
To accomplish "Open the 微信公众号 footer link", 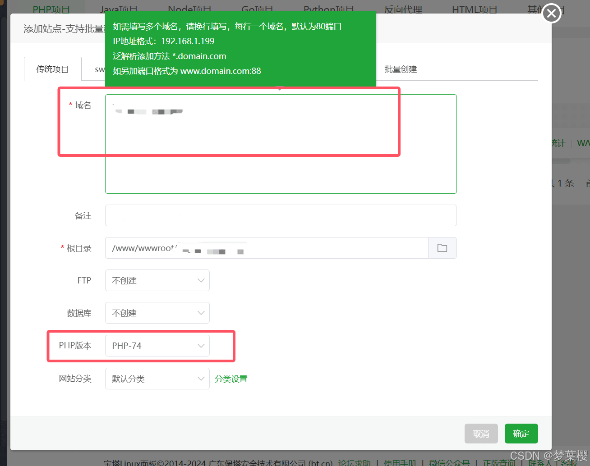I will (449, 462).
